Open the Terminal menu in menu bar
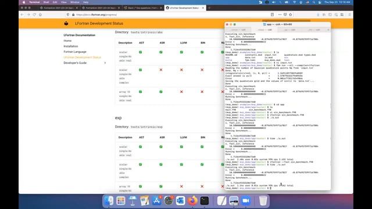This screenshot has width=372, height=209. coord(34,2)
